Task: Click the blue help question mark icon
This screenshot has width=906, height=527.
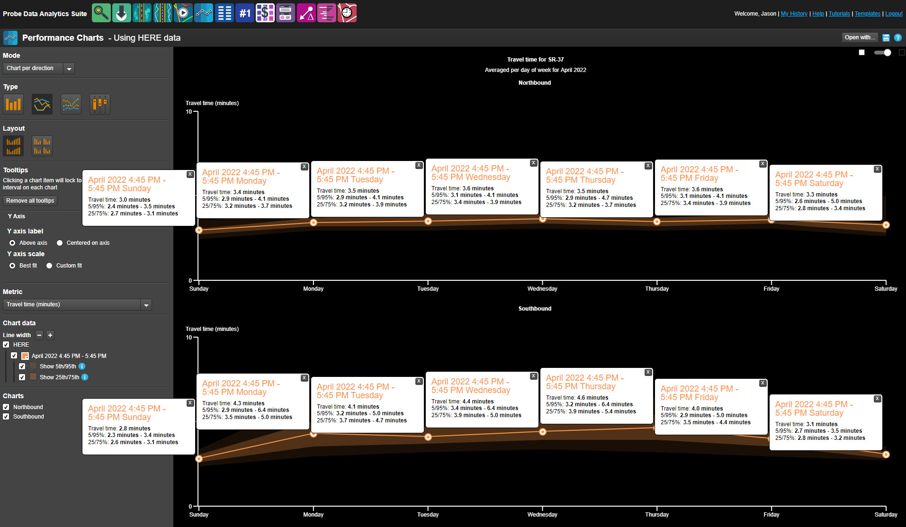Action: (897, 38)
